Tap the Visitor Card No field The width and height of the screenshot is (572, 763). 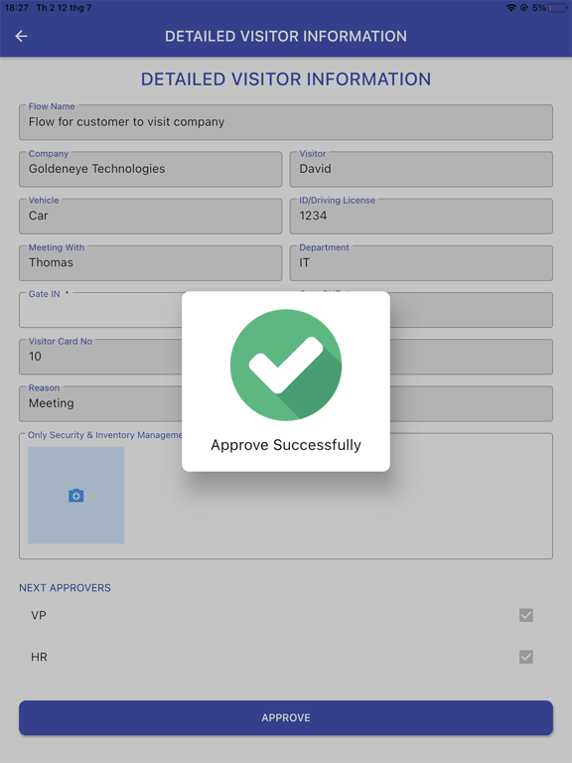[100, 357]
